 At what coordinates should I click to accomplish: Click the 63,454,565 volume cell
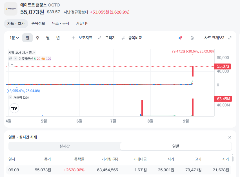[x=107, y=170]
